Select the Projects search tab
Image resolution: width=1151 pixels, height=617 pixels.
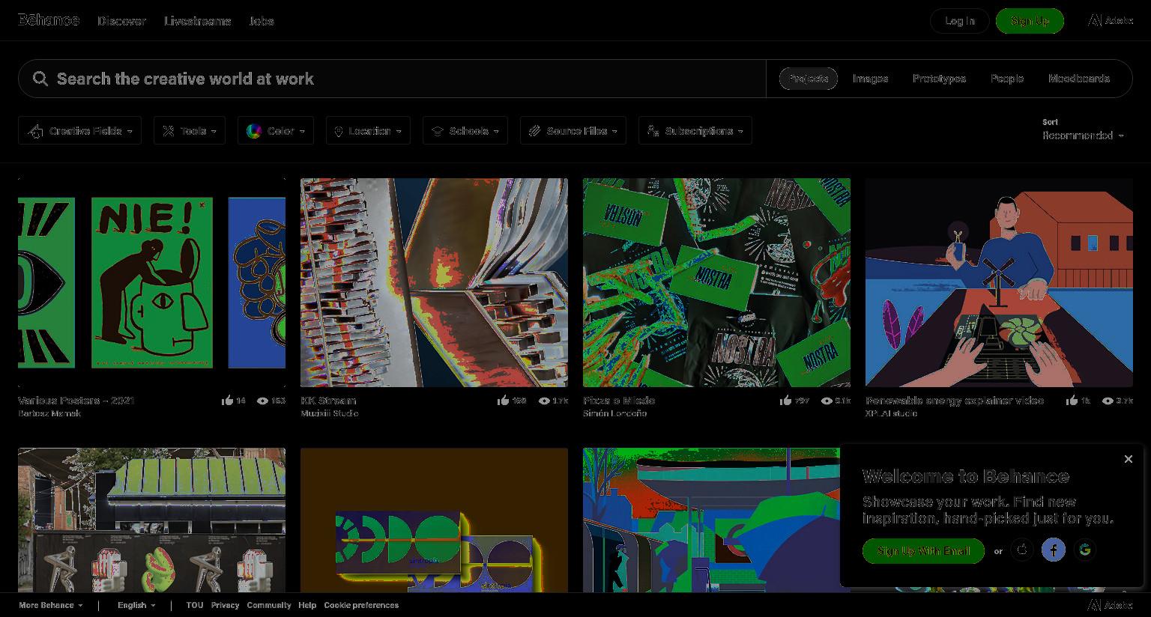(x=809, y=79)
